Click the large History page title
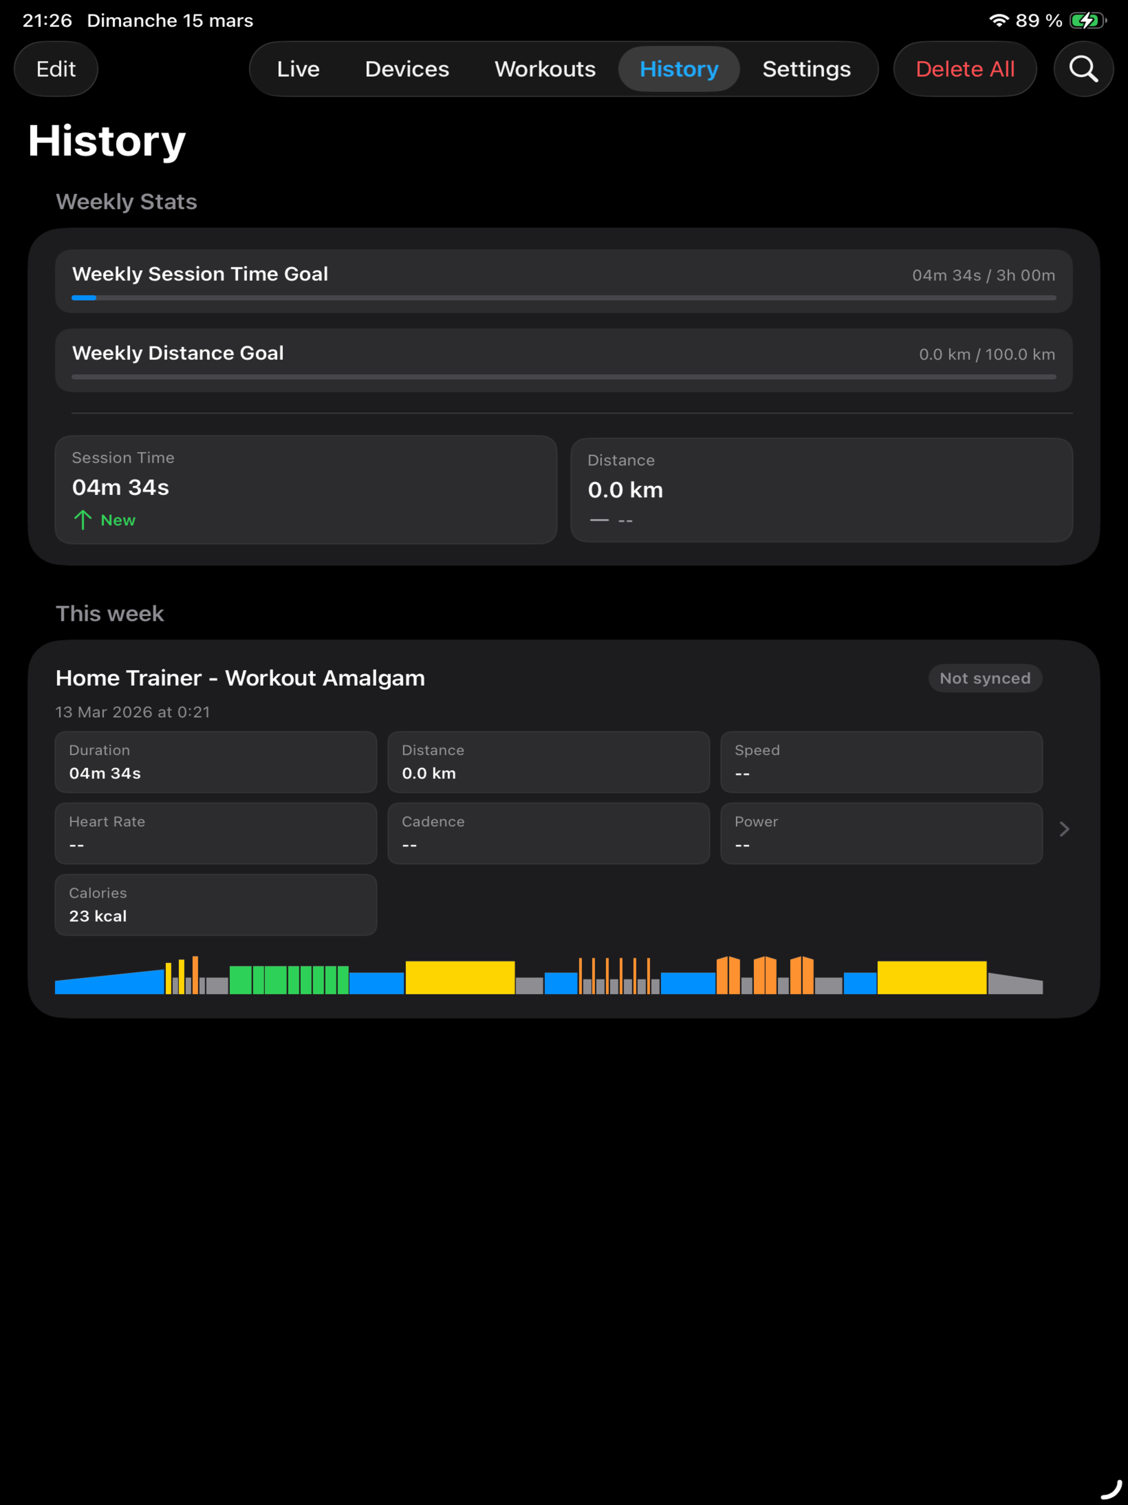The height and width of the screenshot is (1505, 1128). click(x=107, y=141)
